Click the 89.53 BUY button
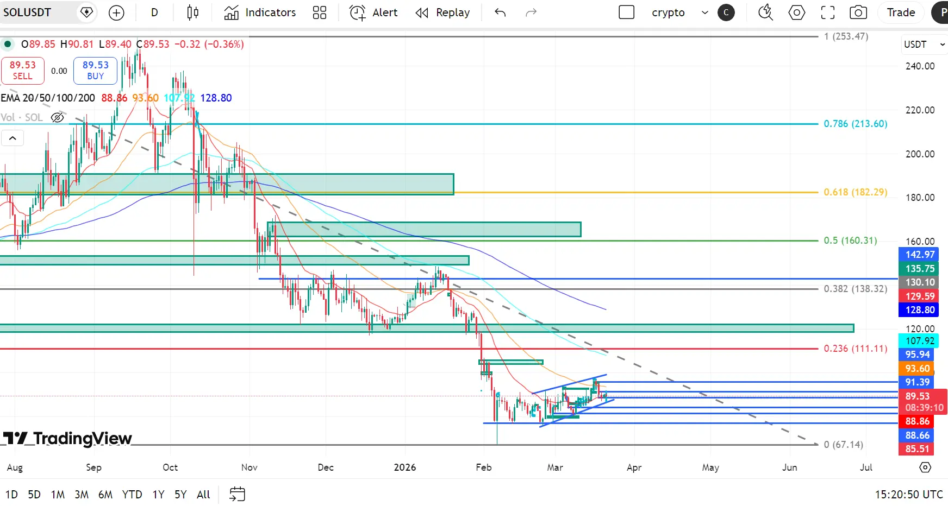948x506 pixels. coord(96,71)
